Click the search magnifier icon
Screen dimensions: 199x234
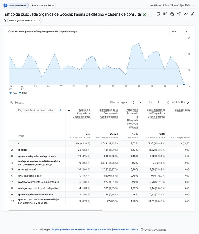pos(11,102)
